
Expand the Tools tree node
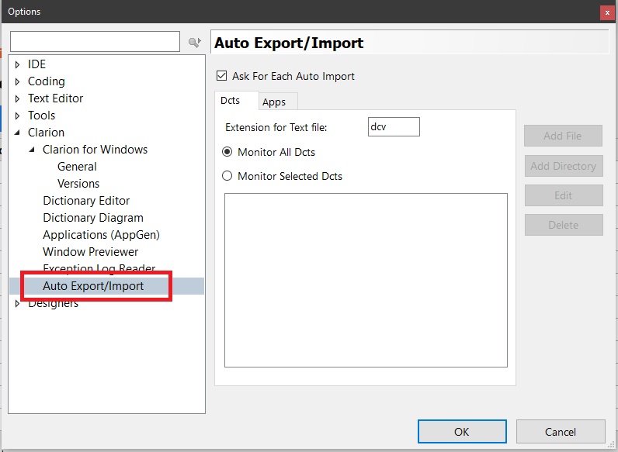click(x=18, y=116)
